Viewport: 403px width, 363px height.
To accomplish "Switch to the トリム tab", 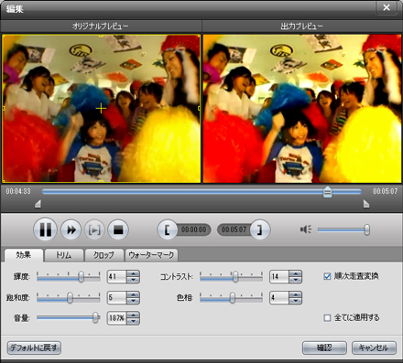I will (x=64, y=255).
